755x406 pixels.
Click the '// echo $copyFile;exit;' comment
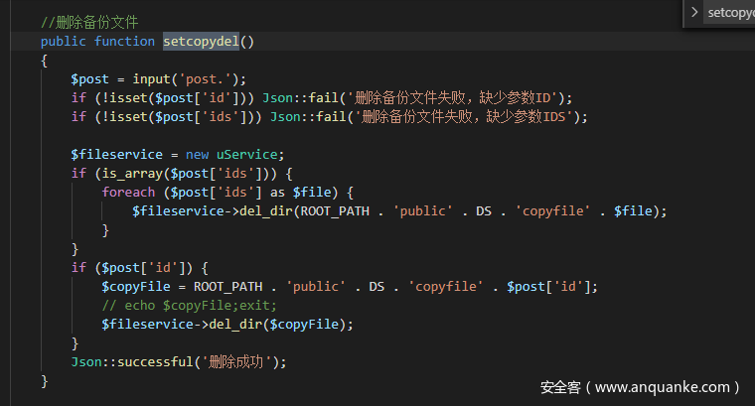coord(189,305)
